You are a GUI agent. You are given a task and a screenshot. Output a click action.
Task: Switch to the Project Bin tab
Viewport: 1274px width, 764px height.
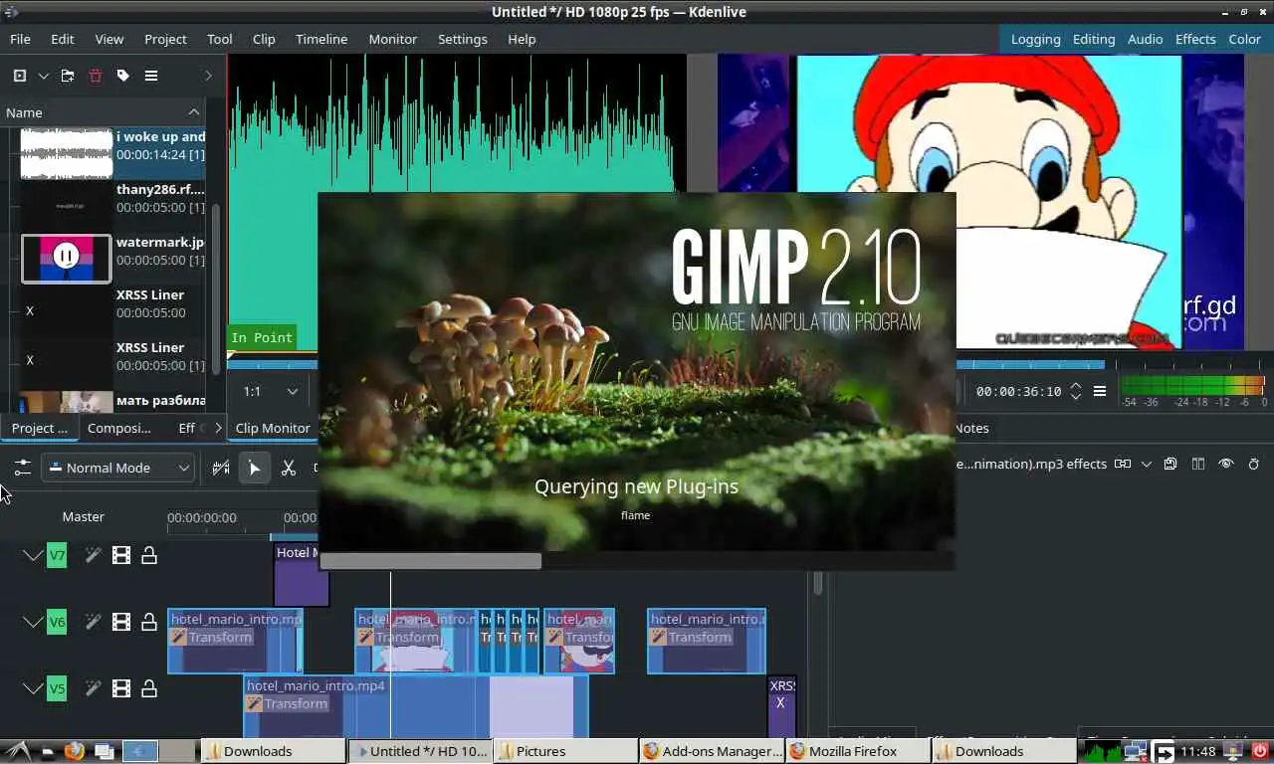tap(40, 428)
